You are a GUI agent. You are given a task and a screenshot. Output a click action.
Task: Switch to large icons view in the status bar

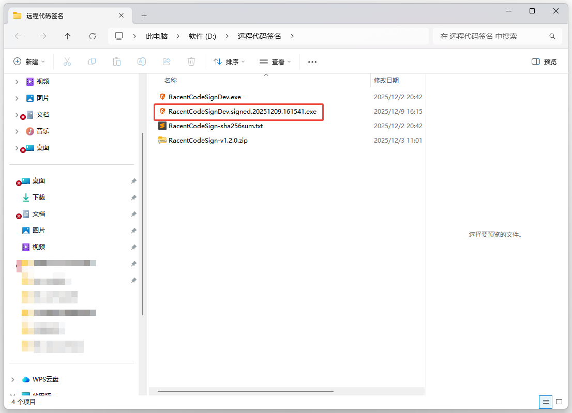559,402
